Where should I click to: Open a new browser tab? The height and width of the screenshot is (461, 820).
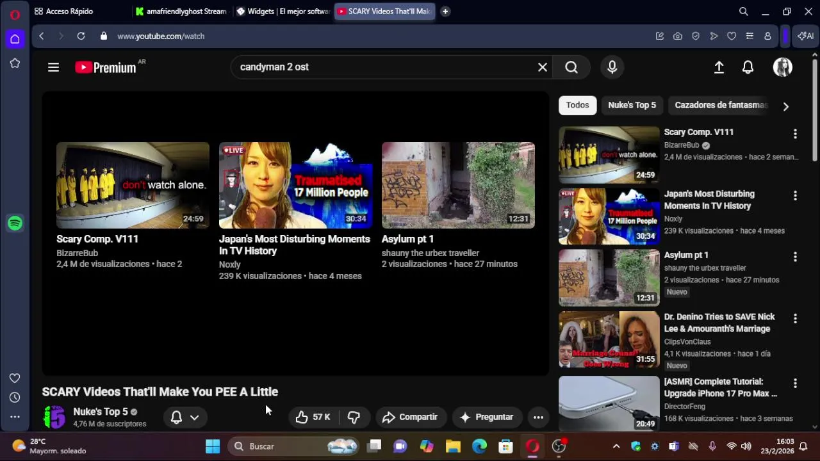[x=445, y=12]
